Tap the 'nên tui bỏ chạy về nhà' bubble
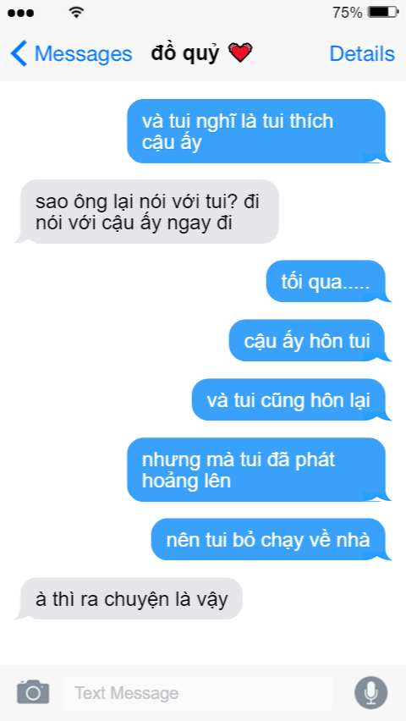Image resolution: width=406 pixels, height=721 pixels. pyautogui.click(x=270, y=539)
